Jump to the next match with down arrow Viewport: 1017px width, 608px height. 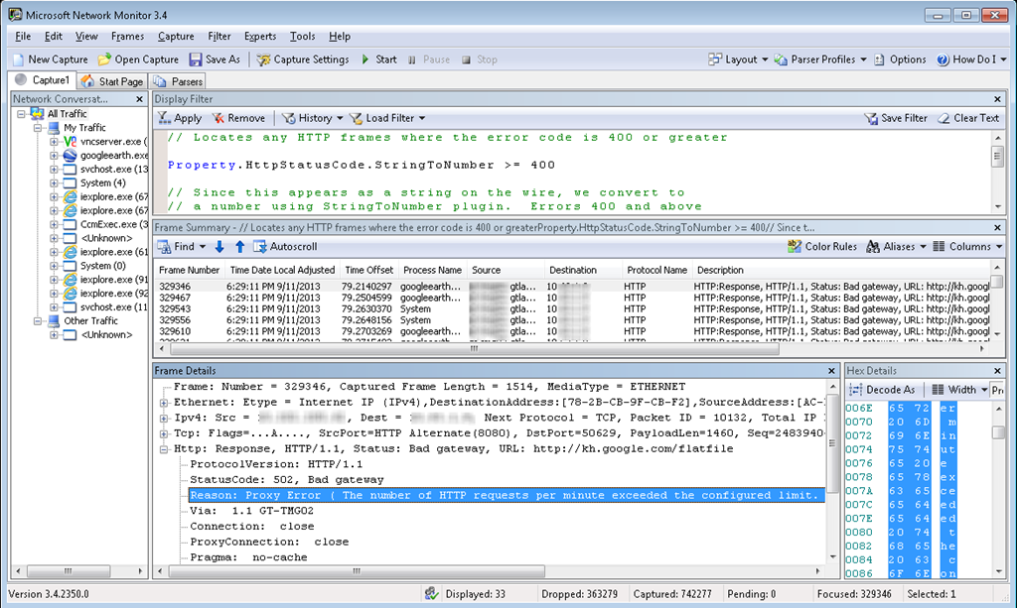tap(220, 246)
